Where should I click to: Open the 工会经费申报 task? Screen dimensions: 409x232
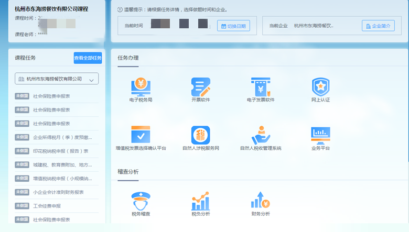click(47, 206)
